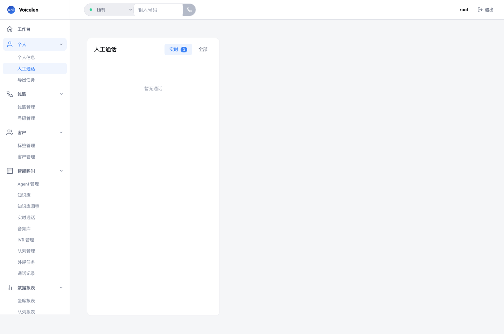Viewport: 504px width, 334px height.
Task: Open 个人信息 page
Action: pos(35,57)
